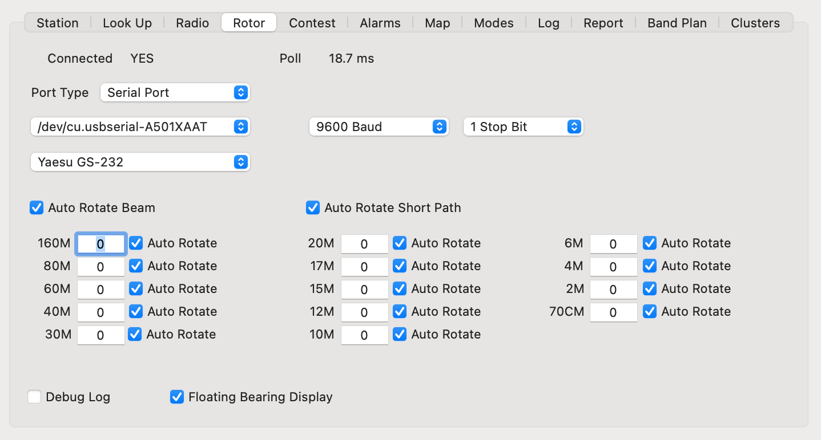Uncheck Auto Rotate Short Path
The height and width of the screenshot is (440, 821).
pyautogui.click(x=313, y=208)
